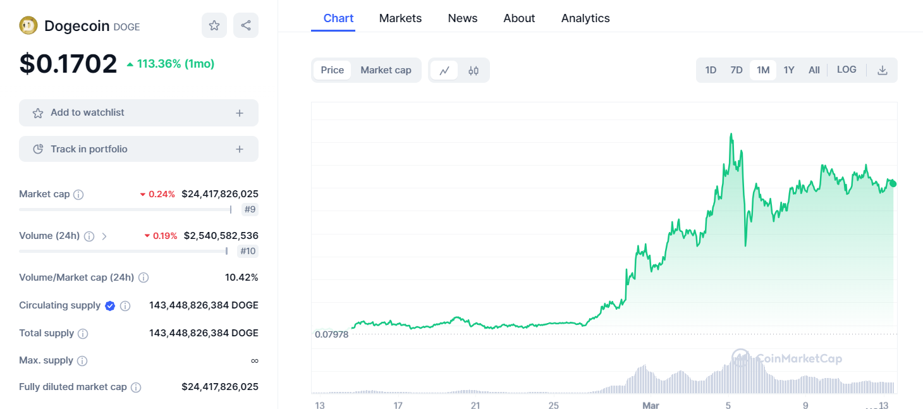
Task: Click the Volume 24h rank progress bar
Action: click(x=123, y=250)
